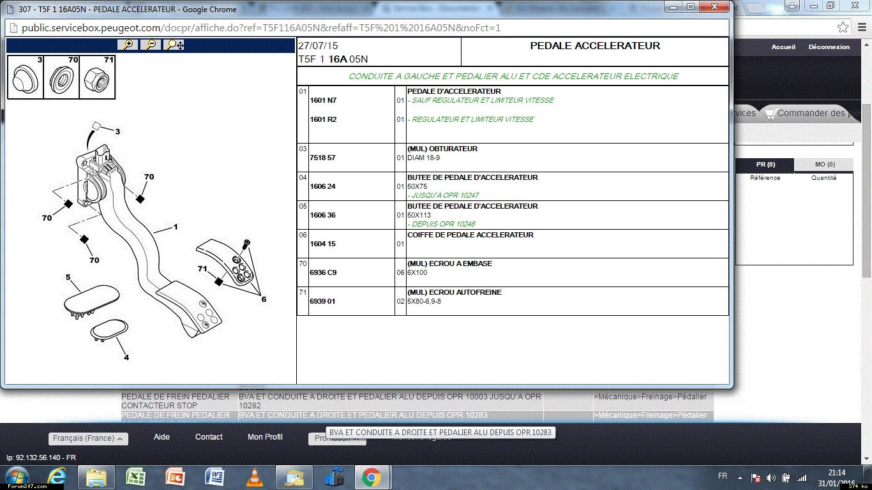Select part reference 7518 57
Image resolution: width=872 pixels, height=490 pixels.
(x=322, y=158)
